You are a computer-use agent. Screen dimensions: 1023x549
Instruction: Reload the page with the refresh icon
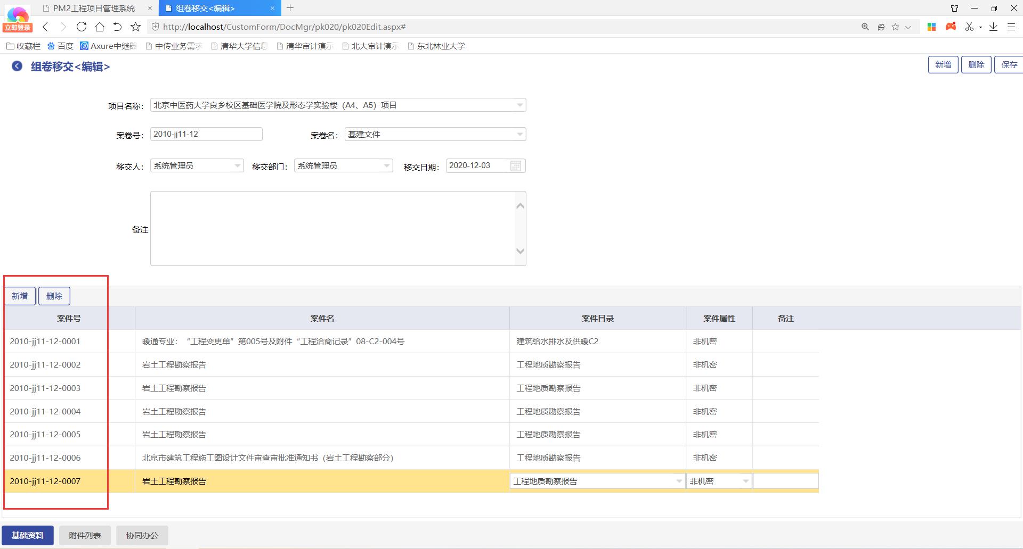[x=81, y=27]
